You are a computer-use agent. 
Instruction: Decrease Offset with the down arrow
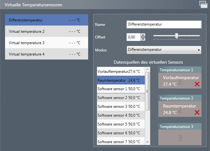143,39
